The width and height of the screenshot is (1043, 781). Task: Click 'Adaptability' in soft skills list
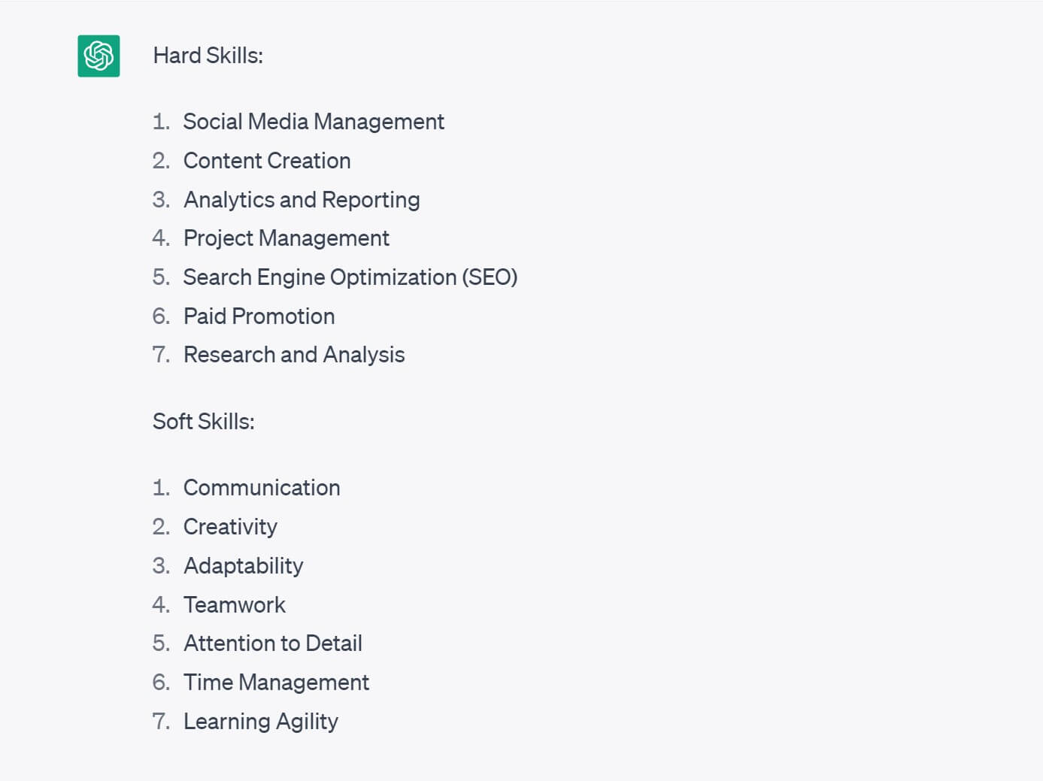coord(244,566)
